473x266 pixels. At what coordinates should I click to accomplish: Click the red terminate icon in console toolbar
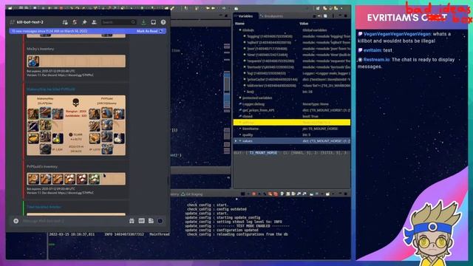pos(253,194)
